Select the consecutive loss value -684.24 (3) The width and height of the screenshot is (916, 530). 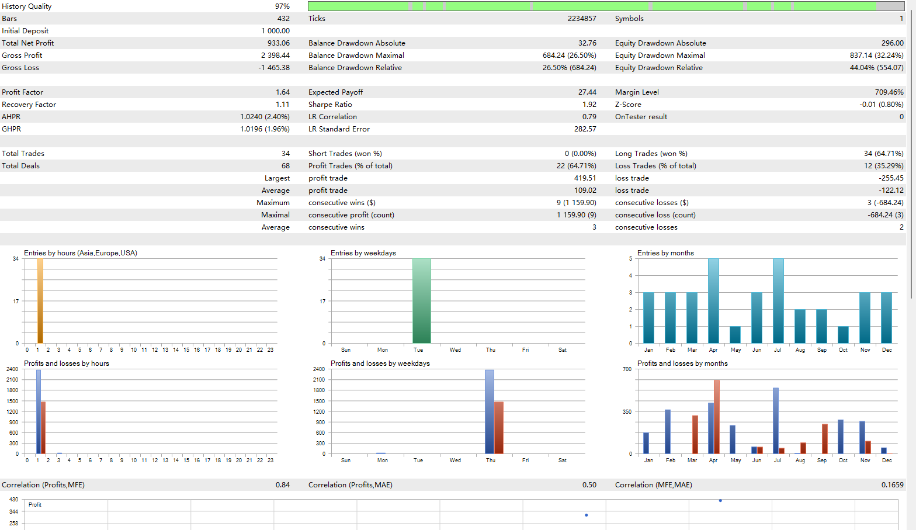coord(886,214)
